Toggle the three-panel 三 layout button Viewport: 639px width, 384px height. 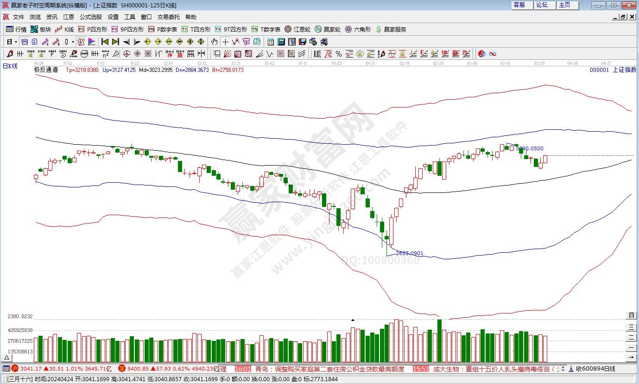coord(631,326)
